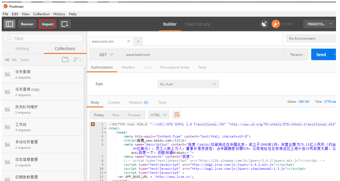Image resolution: width=340 pixels, height=181 pixels.
Task: Click the new collection folder icon
Action: coord(65,60)
